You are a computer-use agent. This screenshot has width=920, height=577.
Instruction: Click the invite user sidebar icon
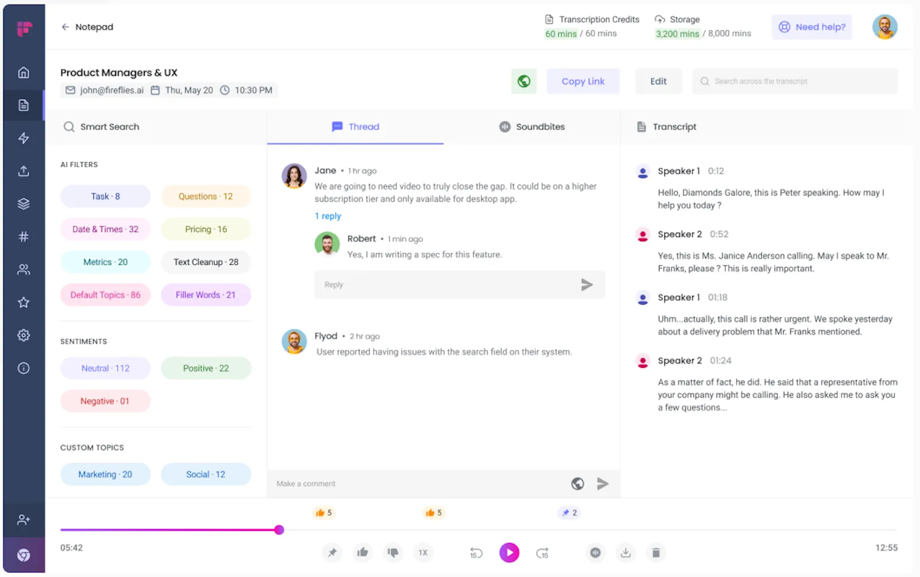pos(24,520)
